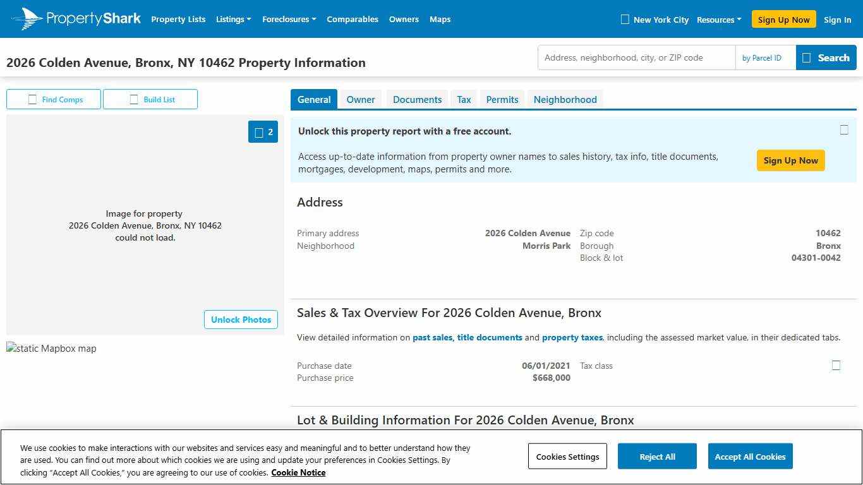Click the Accept All Cookies progress bar area
The width and height of the screenshot is (863, 485).
[x=750, y=456]
